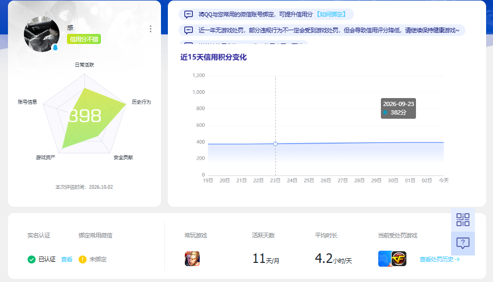Screen dimensions: 493x282
Task: Click the chat icon beside the 近一年无游戏处罚 notice
Action: click(x=189, y=30)
